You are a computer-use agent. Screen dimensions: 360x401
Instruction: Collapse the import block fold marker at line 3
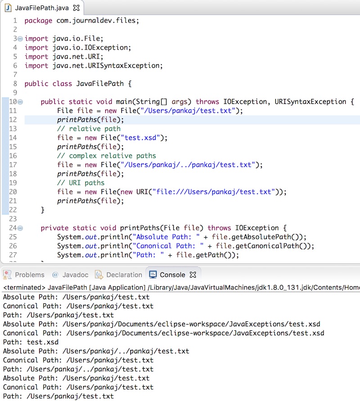(x=20, y=39)
